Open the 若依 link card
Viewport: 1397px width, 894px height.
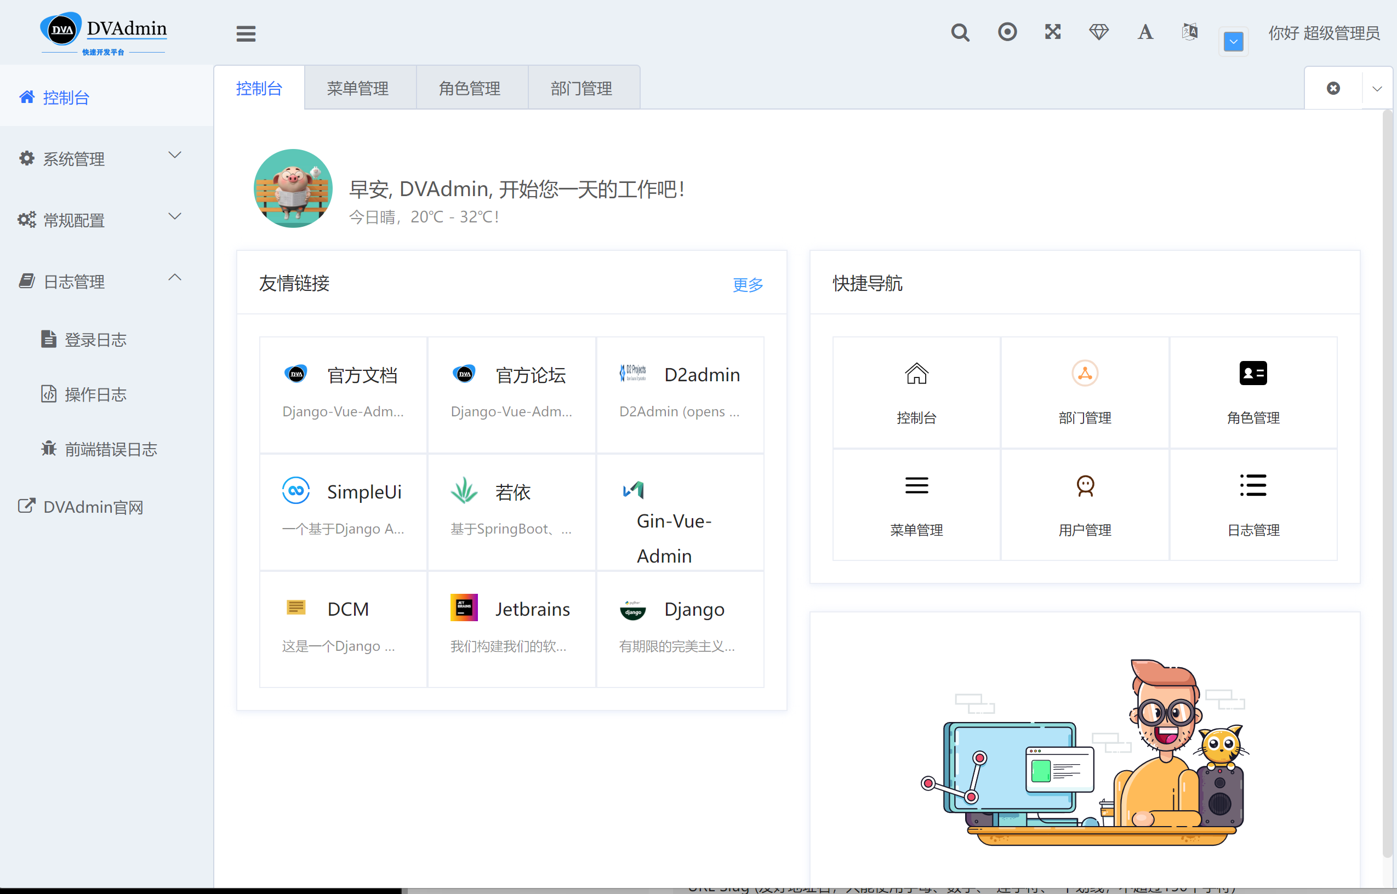511,512
